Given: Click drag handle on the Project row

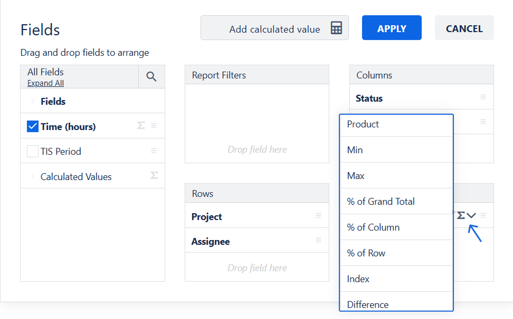Looking at the screenshot, I should [x=318, y=215].
